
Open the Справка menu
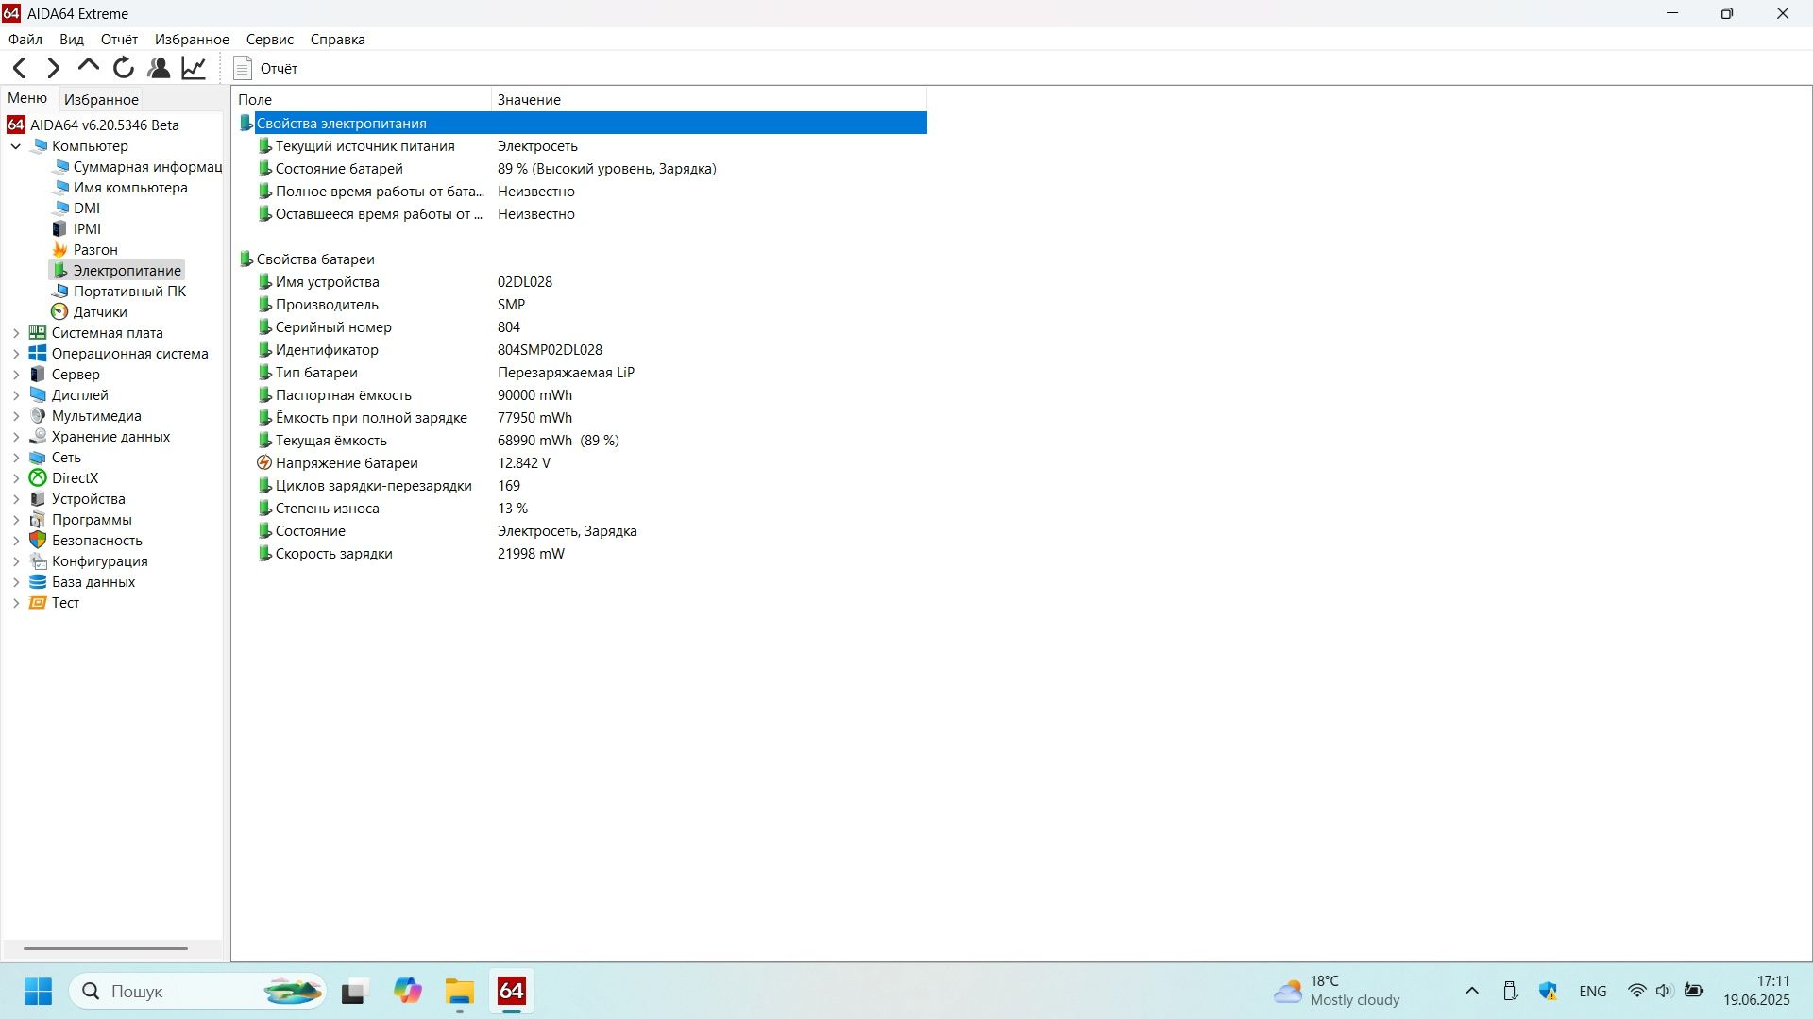tap(338, 40)
